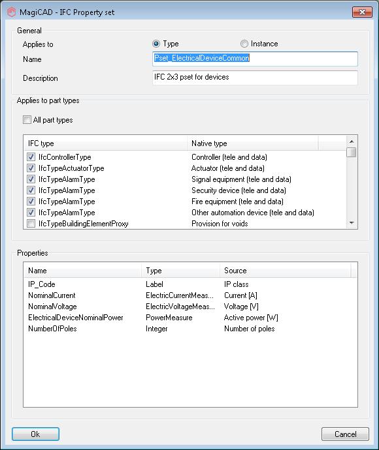The height and width of the screenshot is (450, 379).
Task: Click the Native type column header
Action: coord(252,143)
